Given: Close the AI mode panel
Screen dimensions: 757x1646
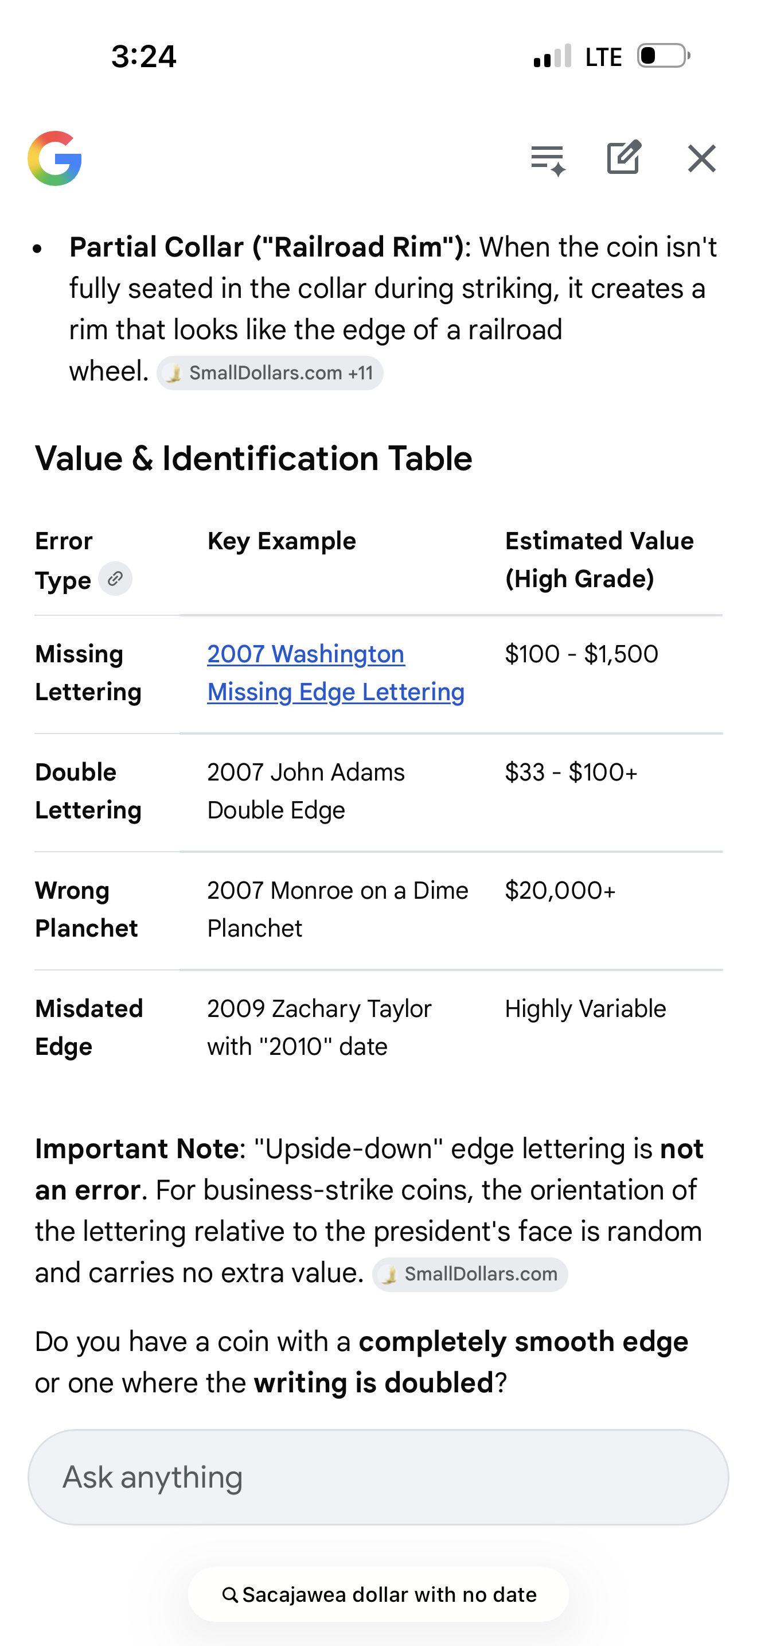Looking at the screenshot, I should pos(701,158).
